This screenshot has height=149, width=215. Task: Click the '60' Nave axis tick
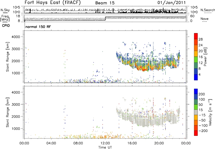click(x=192, y=16)
